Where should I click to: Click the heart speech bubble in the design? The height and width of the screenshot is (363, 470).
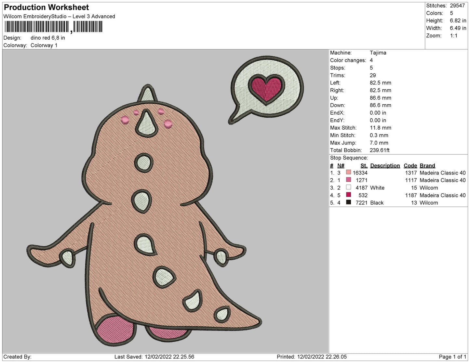coord(266,90)
